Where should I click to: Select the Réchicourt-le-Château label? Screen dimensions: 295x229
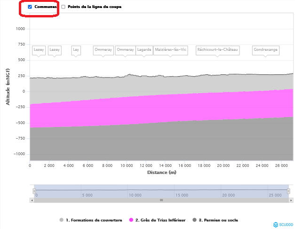point(218,49)
